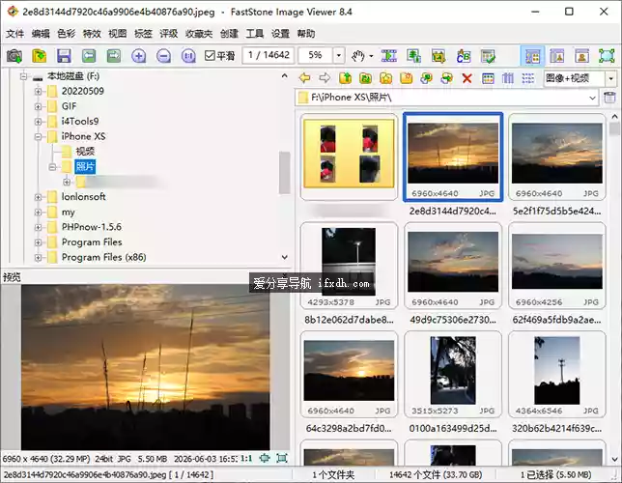Click the open file folder icon
622x483 pixels.
click(40, 56)
